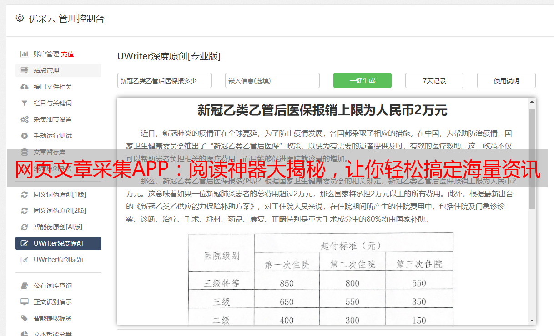Click the 接口文件相关 cloud upload icon
554x336 pixels.
(x=25, y=87)
